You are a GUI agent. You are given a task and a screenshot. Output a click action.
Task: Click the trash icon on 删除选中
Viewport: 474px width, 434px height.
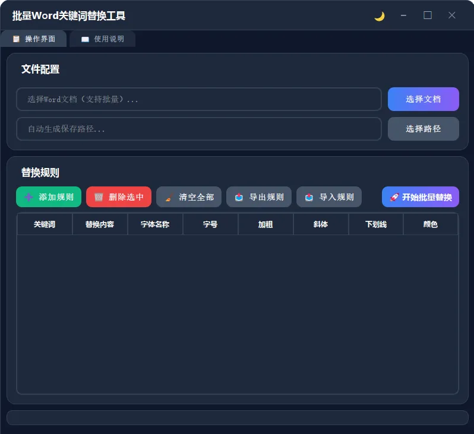coord(99,197)
